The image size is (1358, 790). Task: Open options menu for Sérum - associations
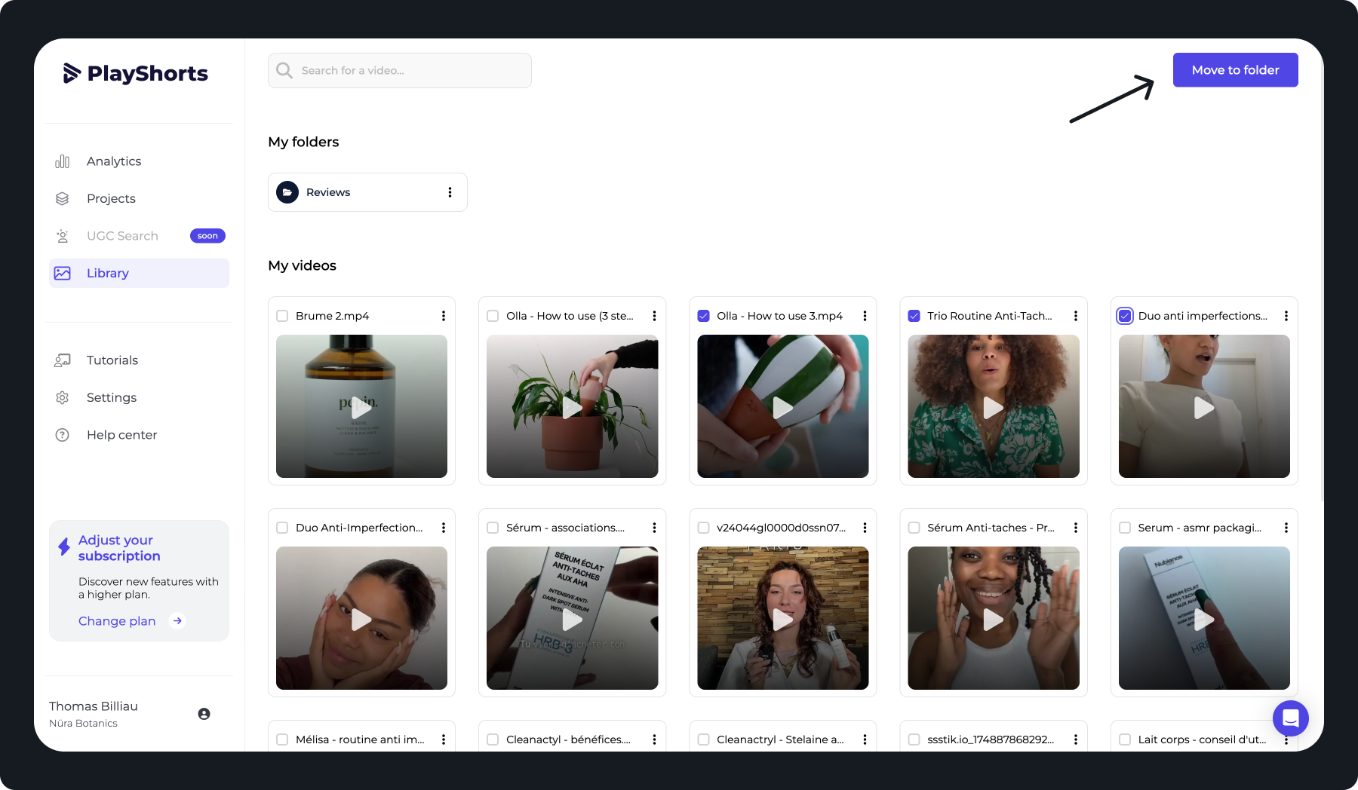(654, 528)
